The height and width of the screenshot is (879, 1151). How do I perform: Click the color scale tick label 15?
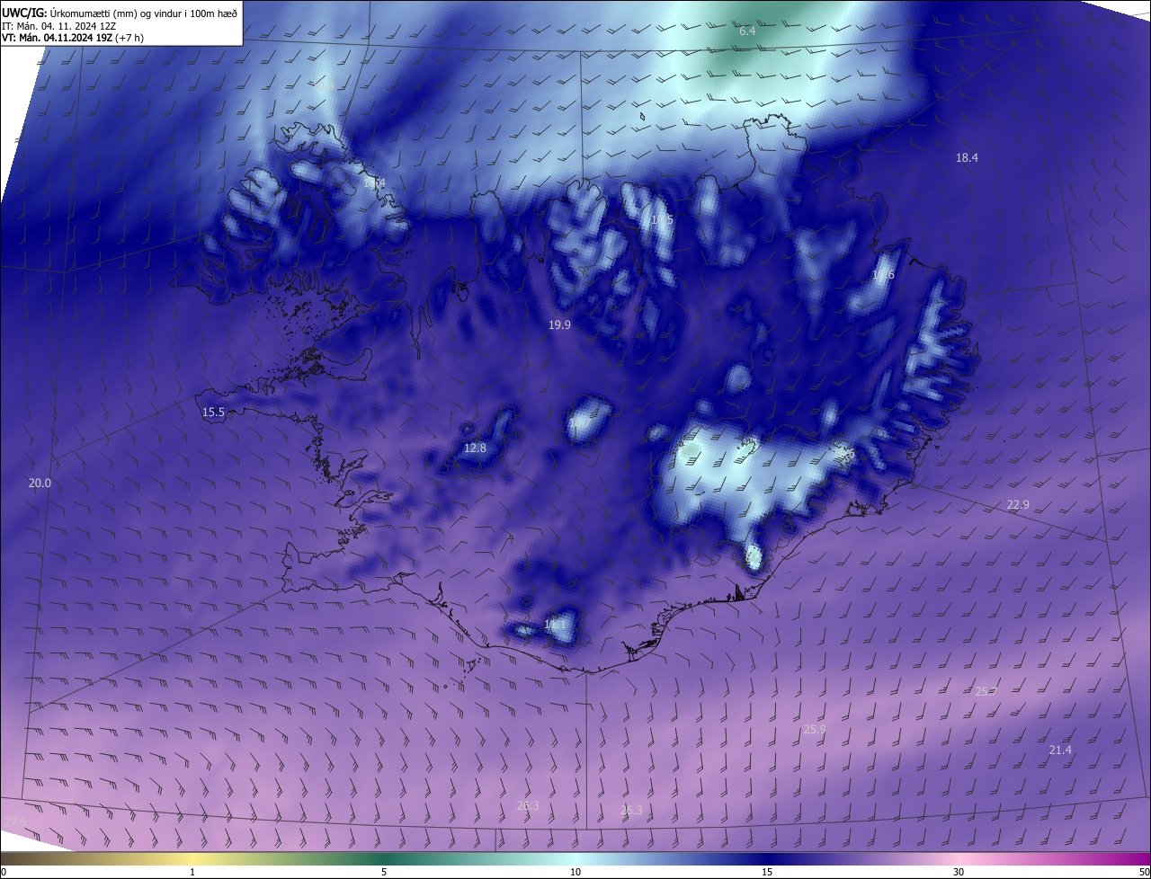[767, 872]
